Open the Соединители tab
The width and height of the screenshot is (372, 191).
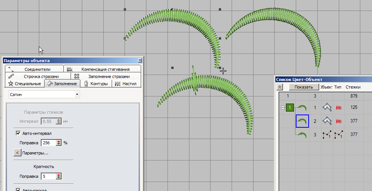coord(37,69)
